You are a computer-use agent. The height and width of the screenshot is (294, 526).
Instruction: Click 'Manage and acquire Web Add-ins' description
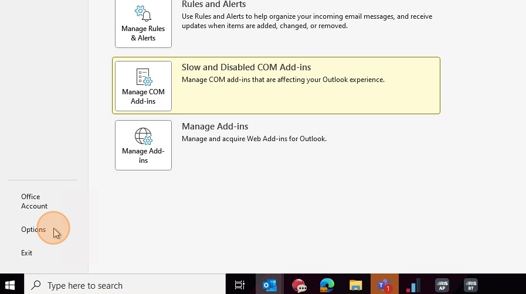[254, 139]
